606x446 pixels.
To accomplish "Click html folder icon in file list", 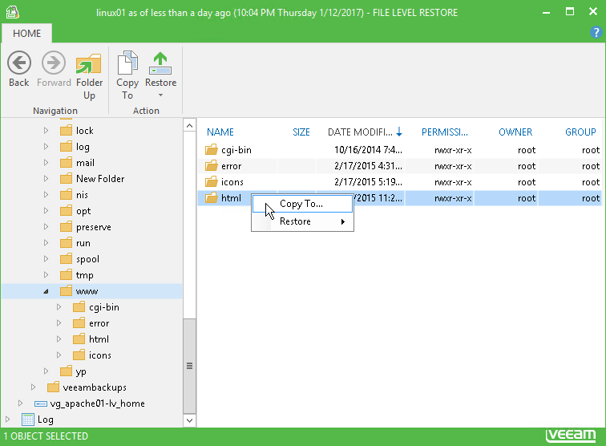I will (212, 198).
